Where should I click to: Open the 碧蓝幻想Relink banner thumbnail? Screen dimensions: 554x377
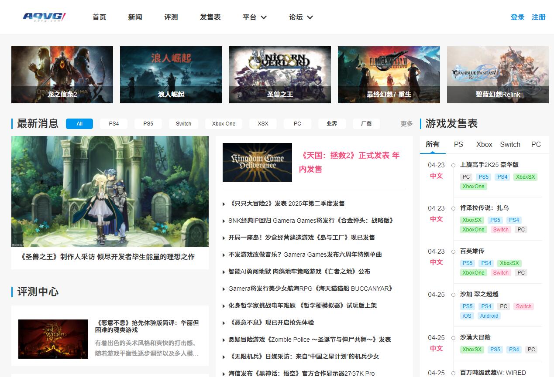click(498, 75)
